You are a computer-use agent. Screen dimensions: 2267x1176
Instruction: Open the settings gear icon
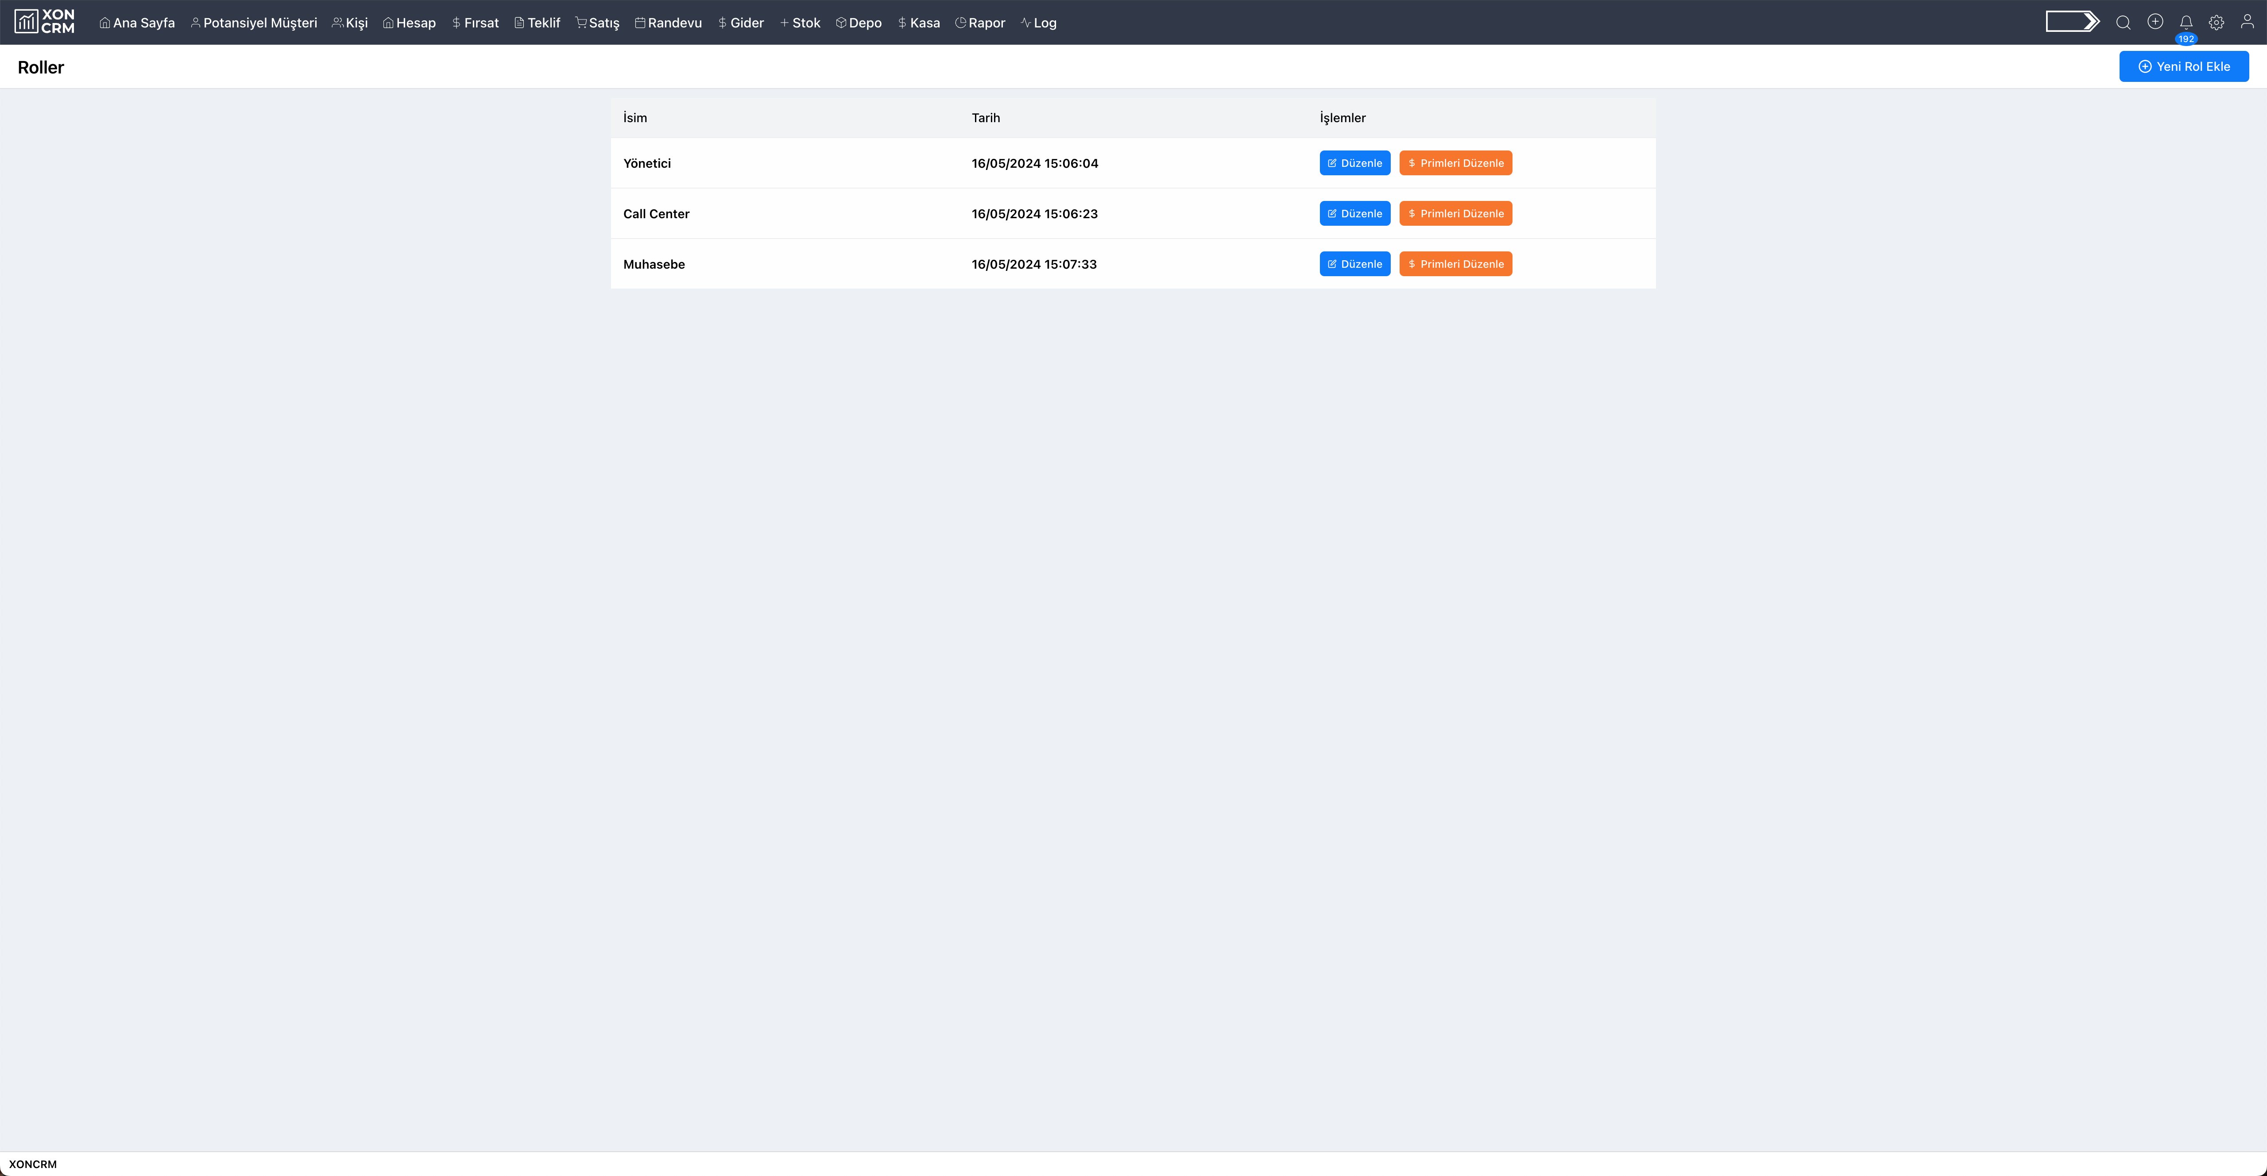pos(2217,23)
